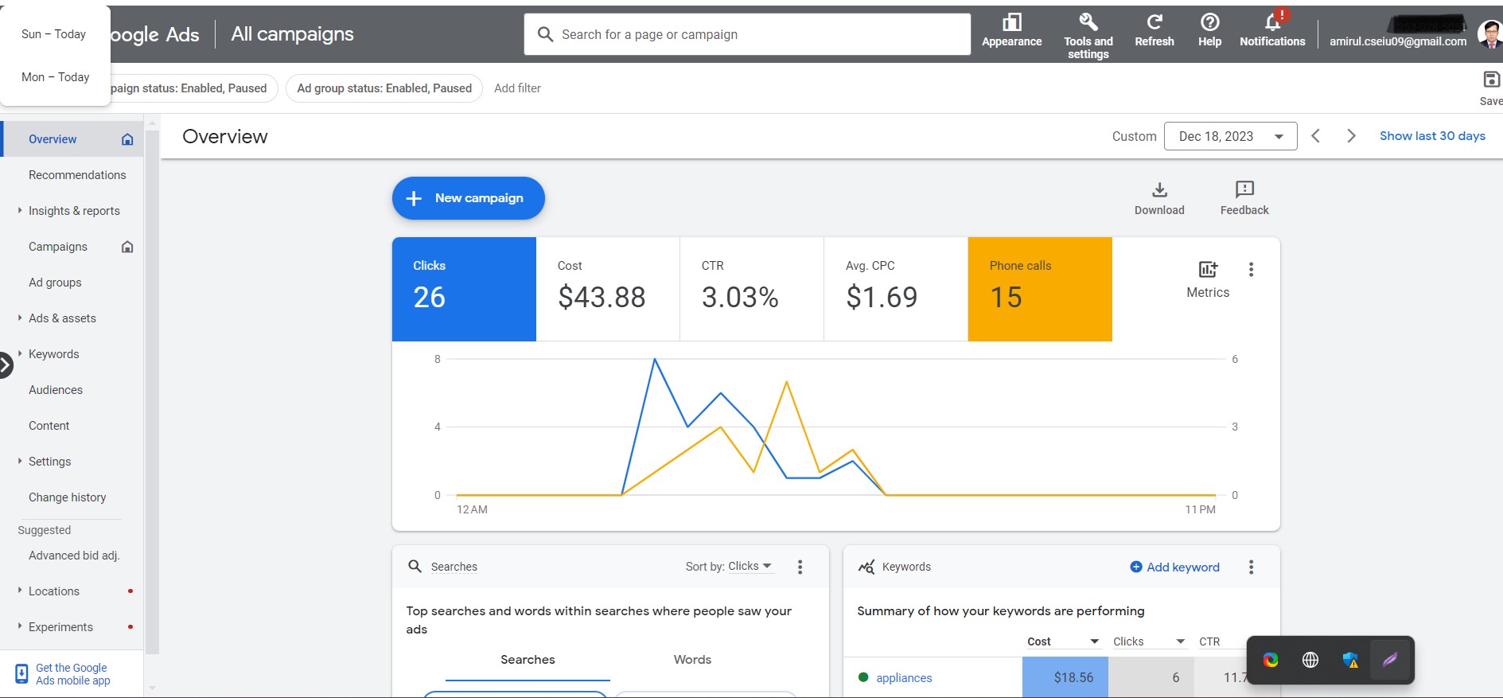
Task: Click the search for page or campaign field
Action: click(x=747, y=34)
